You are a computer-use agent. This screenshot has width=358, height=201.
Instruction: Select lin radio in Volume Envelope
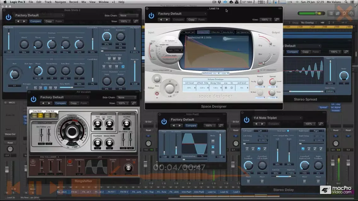(232, 88)
